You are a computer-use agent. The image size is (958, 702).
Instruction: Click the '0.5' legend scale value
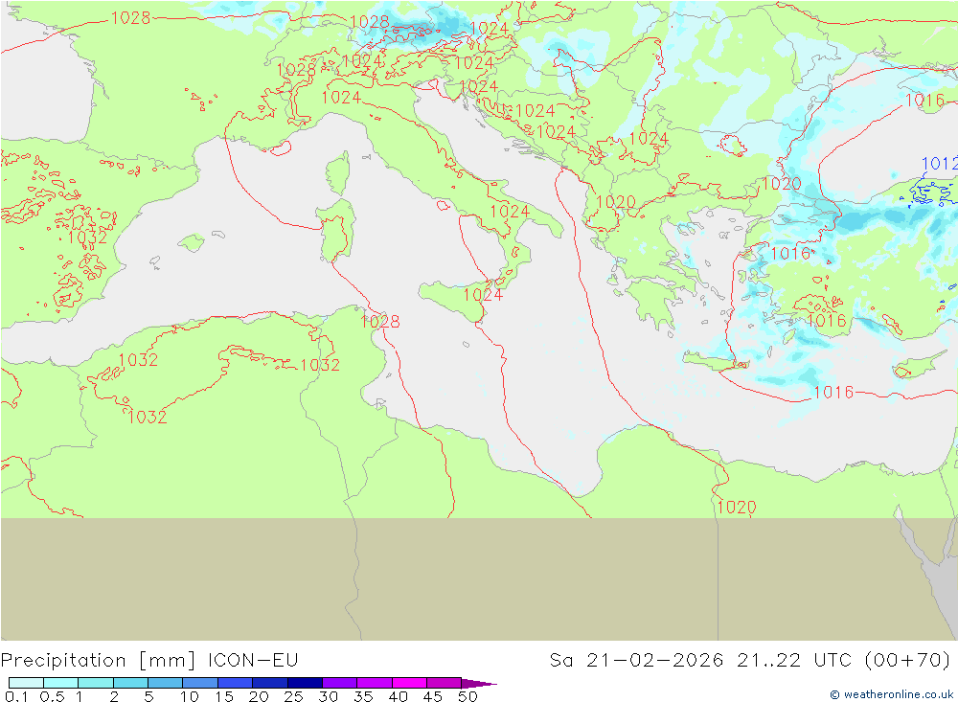coord(52,696)
